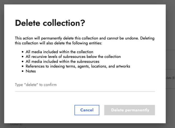
Task: Click the Delete permanently button
Action: click(130, 110)
